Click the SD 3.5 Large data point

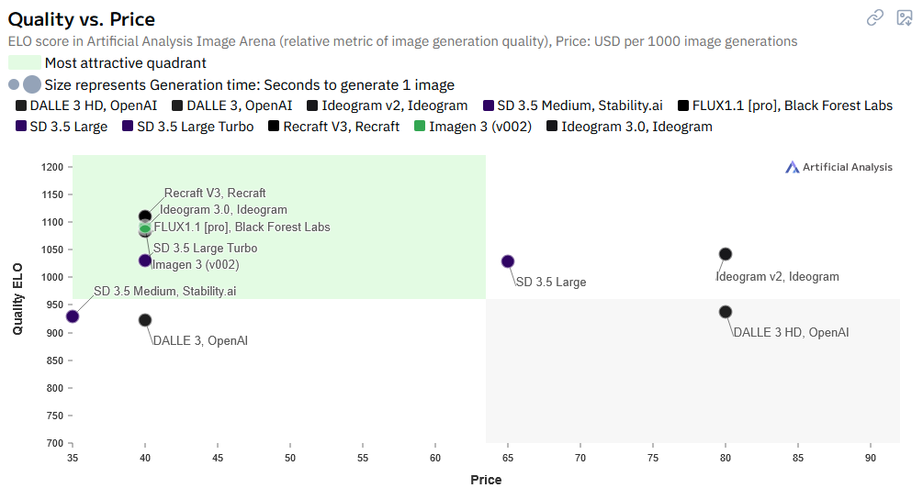coord(508,261)
